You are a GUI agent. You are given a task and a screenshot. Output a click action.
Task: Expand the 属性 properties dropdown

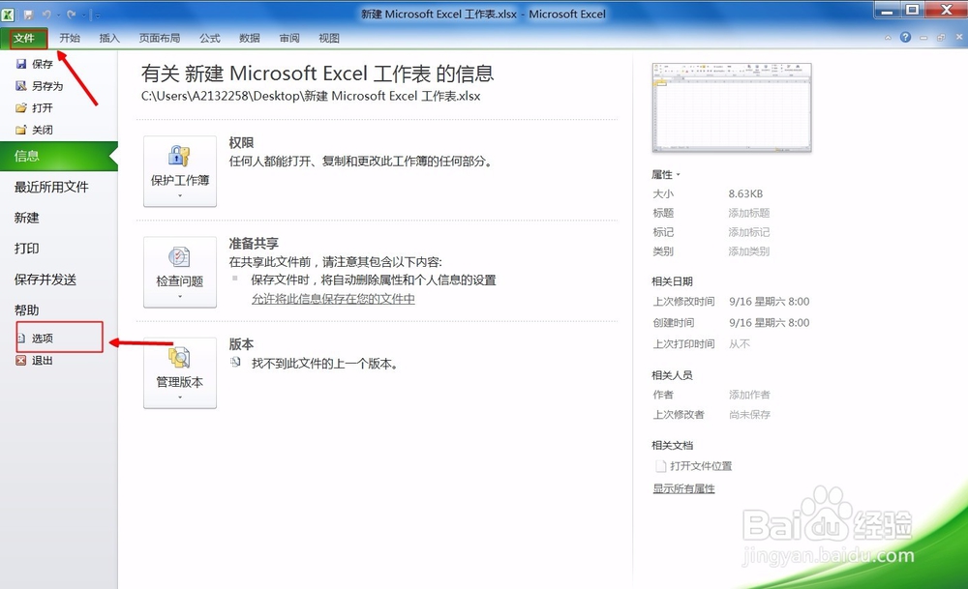666,174
